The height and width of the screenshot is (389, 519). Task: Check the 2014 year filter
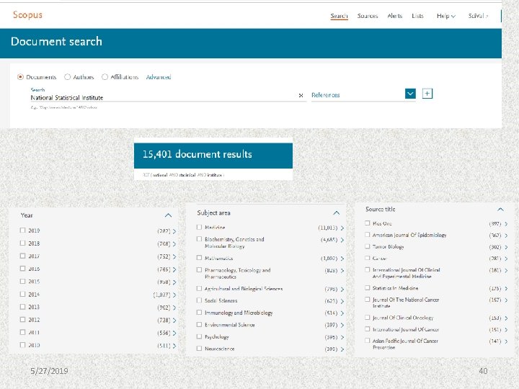pyautogui.click(x=22, y=294)
